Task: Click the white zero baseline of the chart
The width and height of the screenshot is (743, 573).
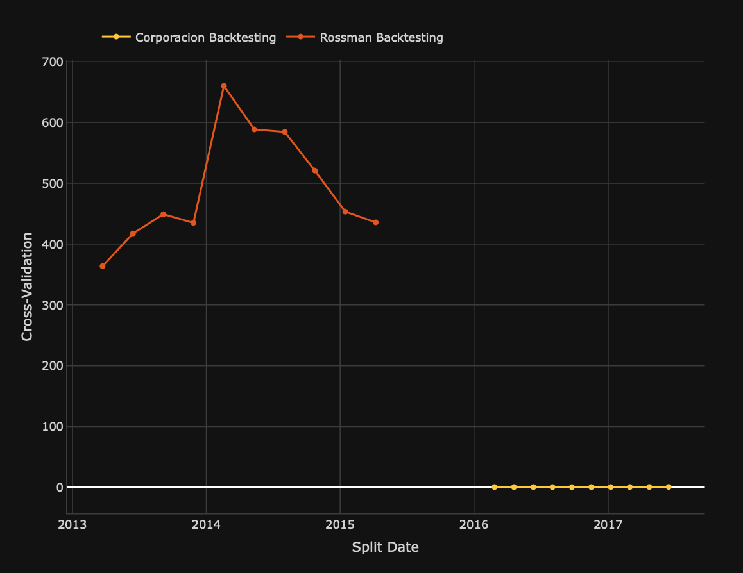Action: (x=257, y=487)
